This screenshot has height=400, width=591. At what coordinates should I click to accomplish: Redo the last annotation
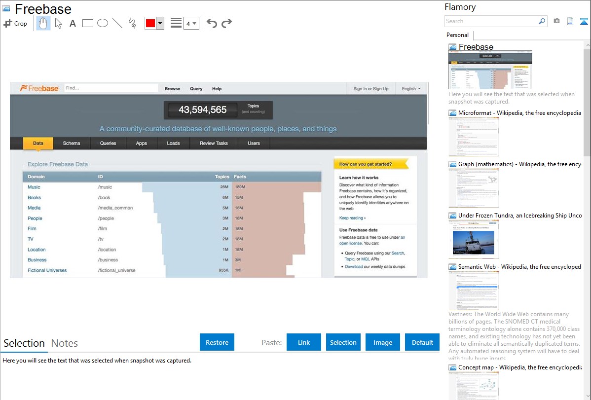226,23
